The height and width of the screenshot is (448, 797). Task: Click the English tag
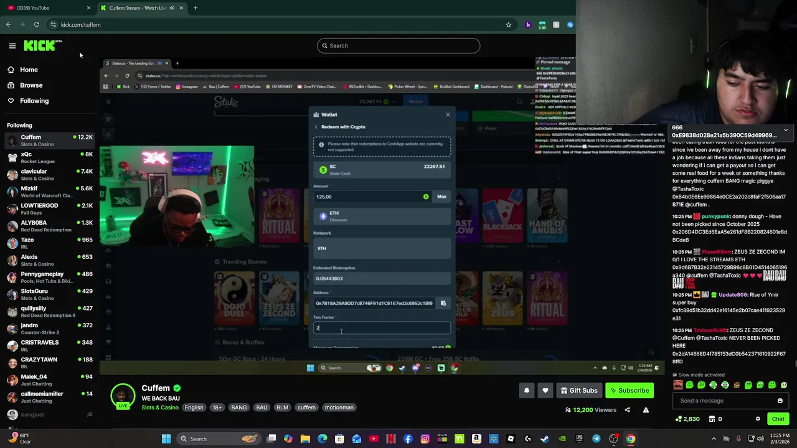(194, 408)
